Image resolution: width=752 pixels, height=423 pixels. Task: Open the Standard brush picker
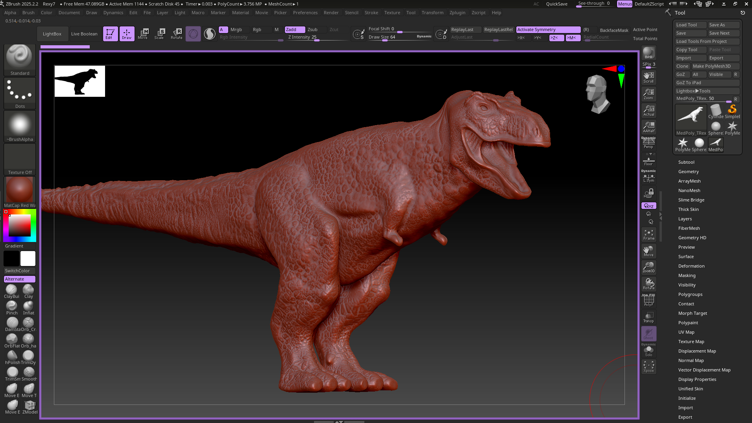[x=20, y=60]
